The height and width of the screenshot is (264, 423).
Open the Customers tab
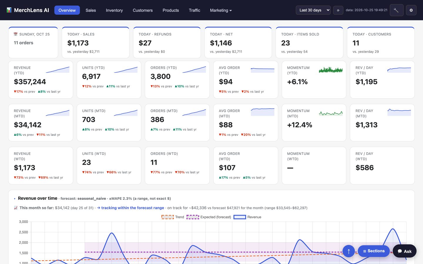(x=143, y=10)
